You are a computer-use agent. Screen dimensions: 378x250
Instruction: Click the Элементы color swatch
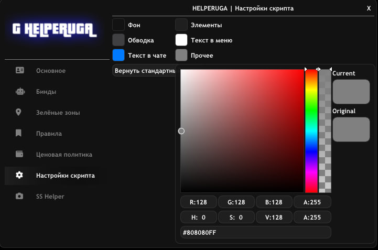pyautogui.click(x=181, y=25)
